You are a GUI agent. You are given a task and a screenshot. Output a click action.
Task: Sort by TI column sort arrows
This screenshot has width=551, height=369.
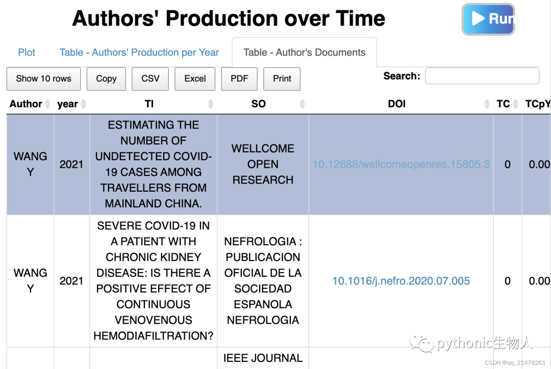[211, 104]
